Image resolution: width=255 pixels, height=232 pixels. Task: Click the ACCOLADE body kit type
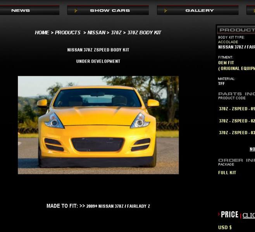tap(228, 42)
